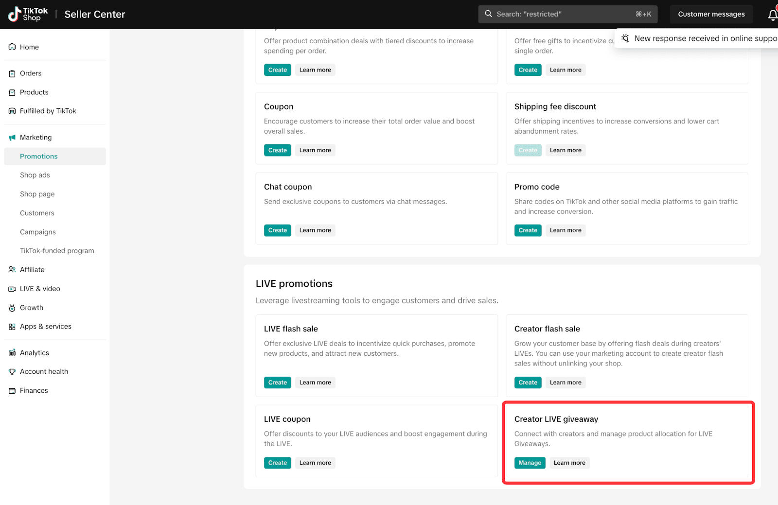Switch to the Shop ads menu item
778x505 pixels.
[x=35, y=175]
